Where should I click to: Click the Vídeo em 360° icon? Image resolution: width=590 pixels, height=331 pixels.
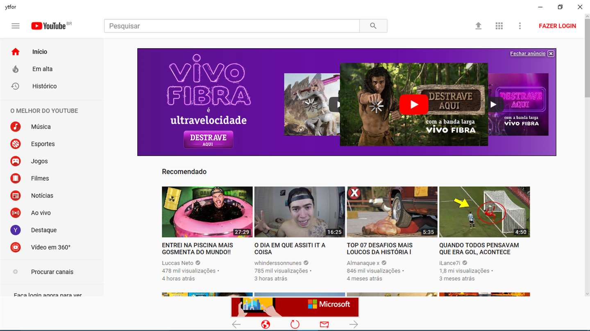tap(16, 247)
